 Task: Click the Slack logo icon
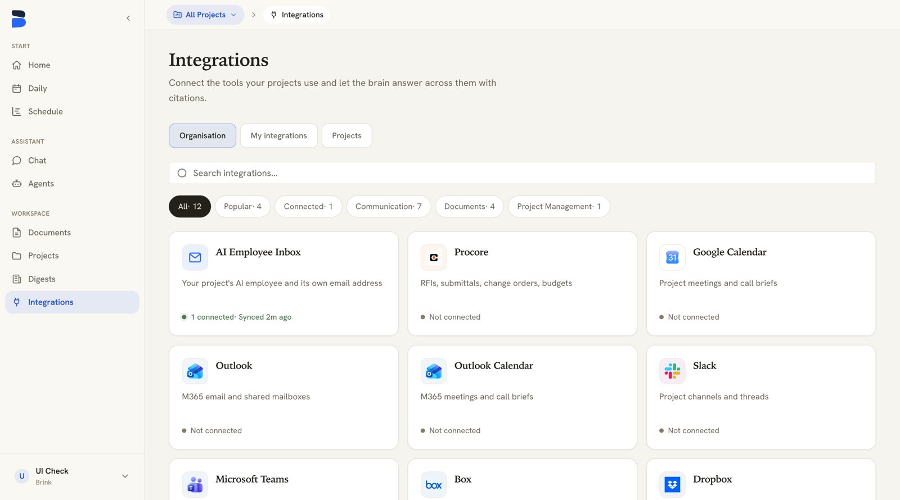pos(672,371)
